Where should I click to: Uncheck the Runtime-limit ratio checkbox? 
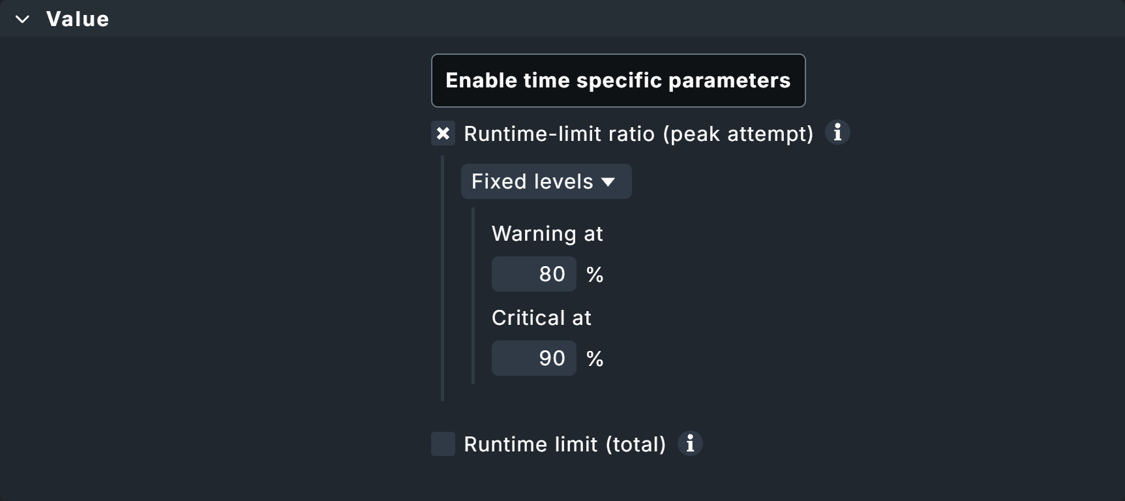point(443,134)
